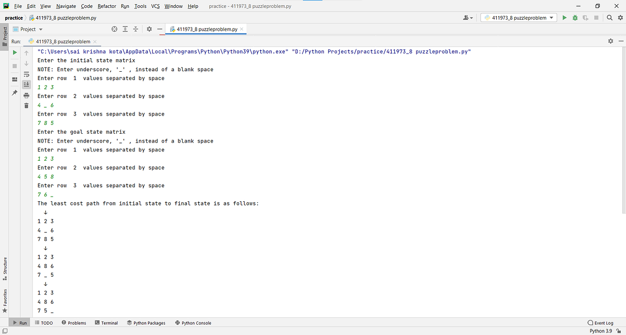The image size is (626, 335).
Task: Open the Run menu in the menu bar
Action: point(125,6)
